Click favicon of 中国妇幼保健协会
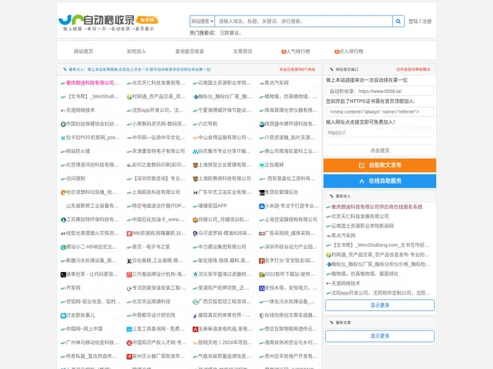The height and width of the screenshot is (369, 493). tap(63, 124)
